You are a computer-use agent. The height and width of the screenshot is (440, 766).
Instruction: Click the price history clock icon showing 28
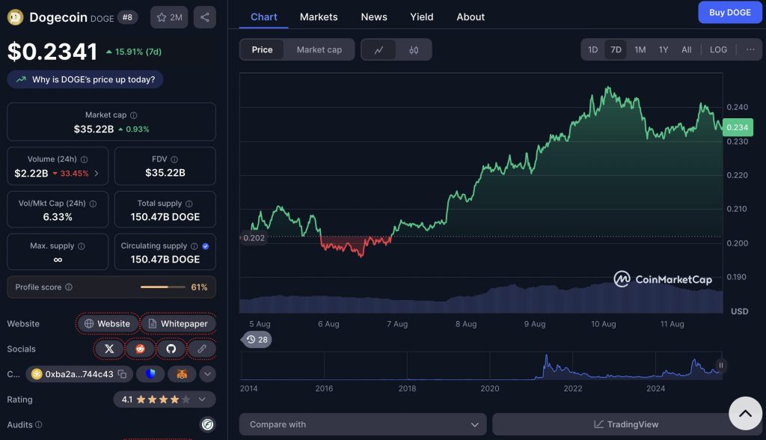tap(257, 339)
